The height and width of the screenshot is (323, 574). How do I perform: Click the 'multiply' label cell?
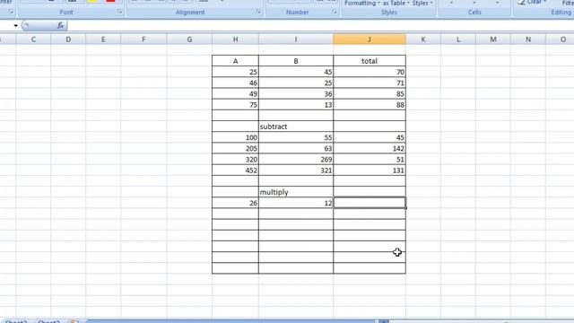coord(296,192)
